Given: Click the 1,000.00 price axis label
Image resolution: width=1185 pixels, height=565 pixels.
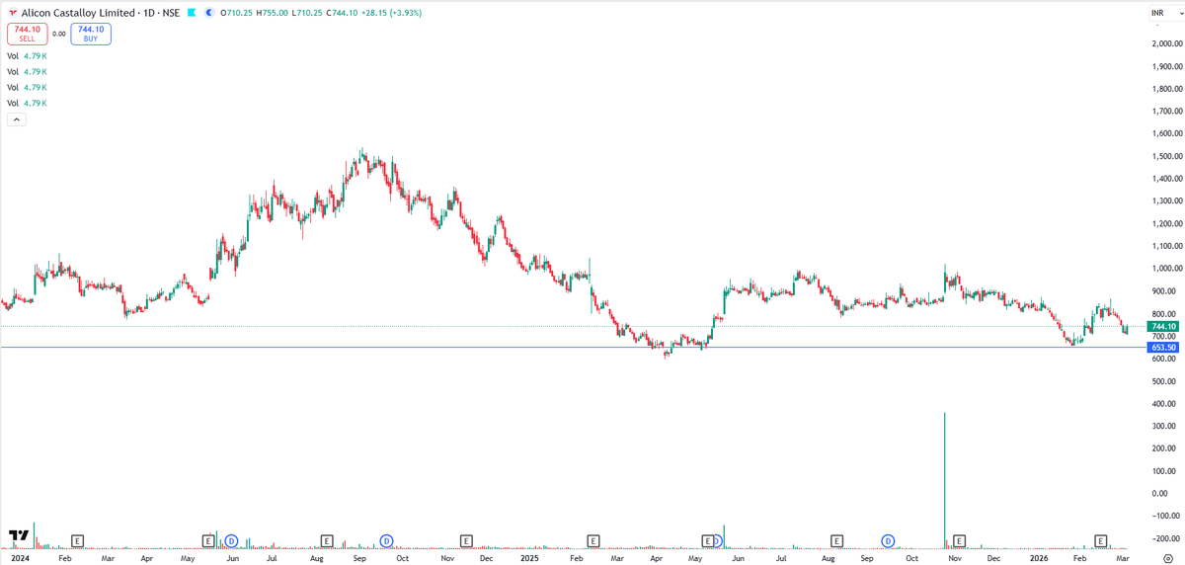Looking at the screenshot, I should (1166, 269).
